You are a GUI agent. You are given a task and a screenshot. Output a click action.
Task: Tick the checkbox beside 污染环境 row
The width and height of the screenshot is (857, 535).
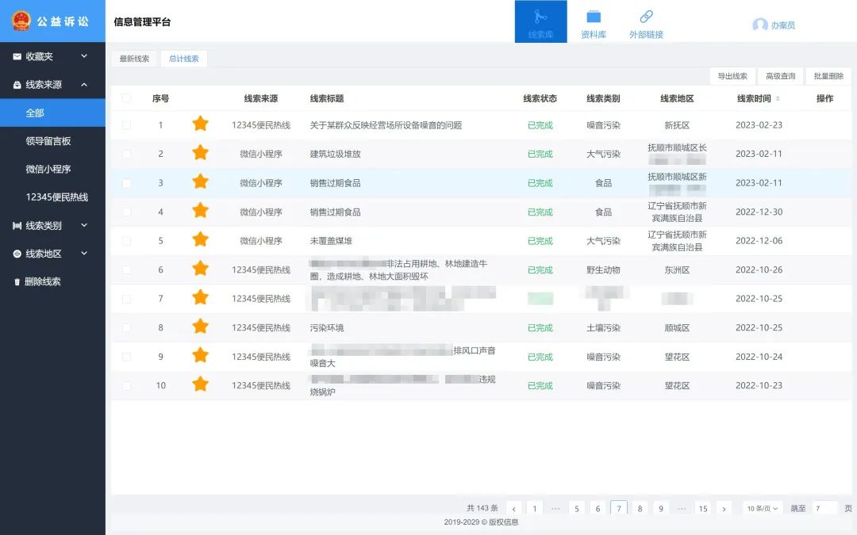point(126,327)
